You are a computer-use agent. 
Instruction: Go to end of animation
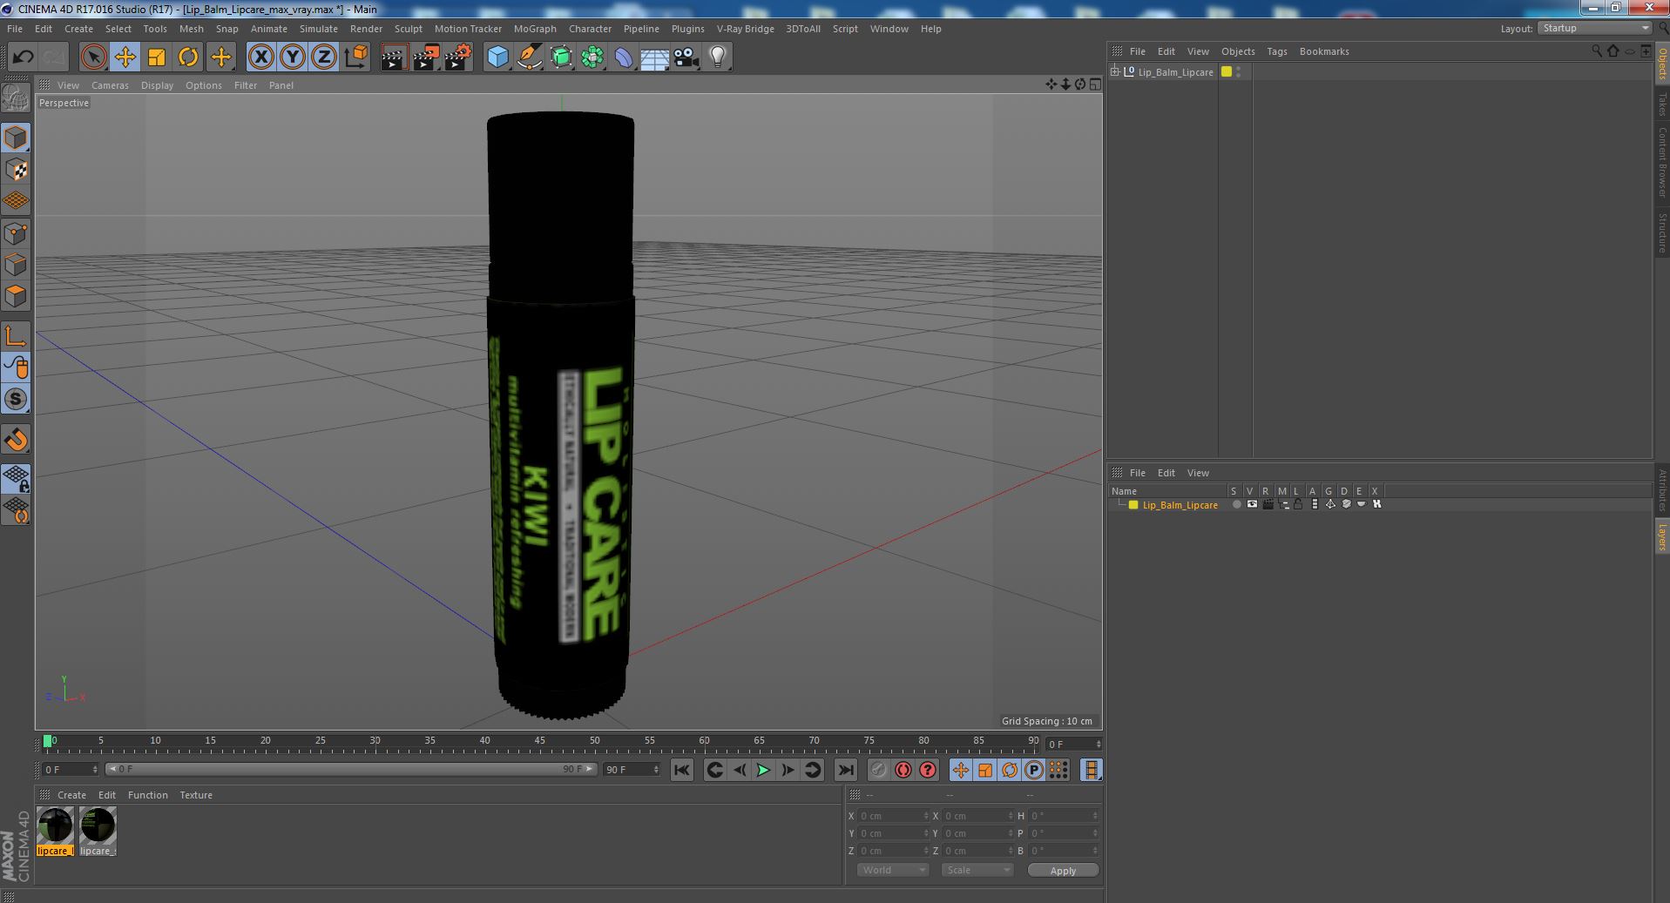(x=845, y=770)
